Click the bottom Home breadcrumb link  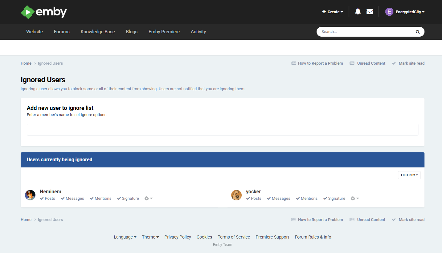pyautogui.click(x=26, y=220)
